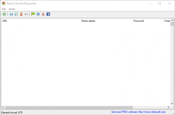This screenshot has height=115, width=175.
Task: Click the horizontal scrollbar thumb
Action: [69, 107]
